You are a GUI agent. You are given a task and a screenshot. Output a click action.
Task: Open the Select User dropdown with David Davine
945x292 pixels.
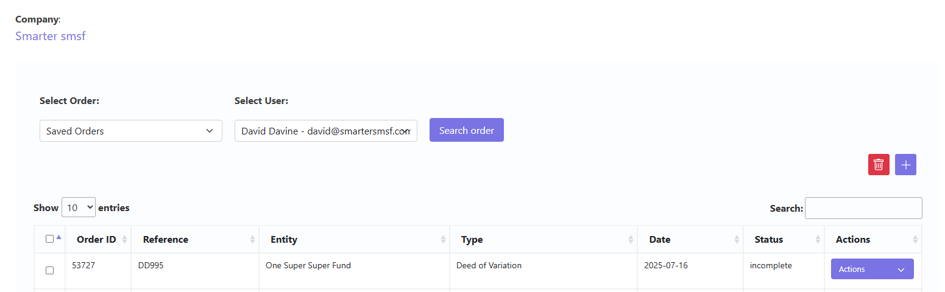tap(326, 131)
